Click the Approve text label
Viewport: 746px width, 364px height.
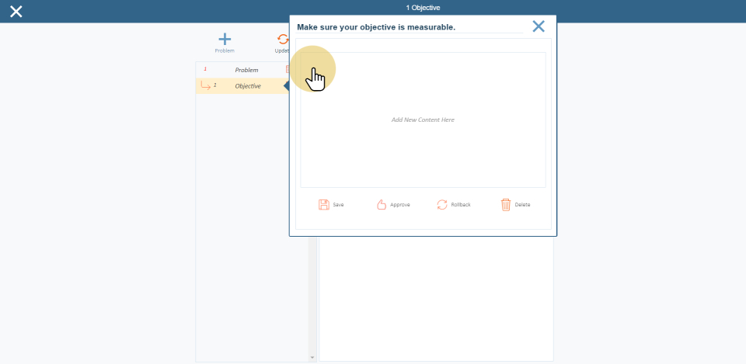pos(399,205)
